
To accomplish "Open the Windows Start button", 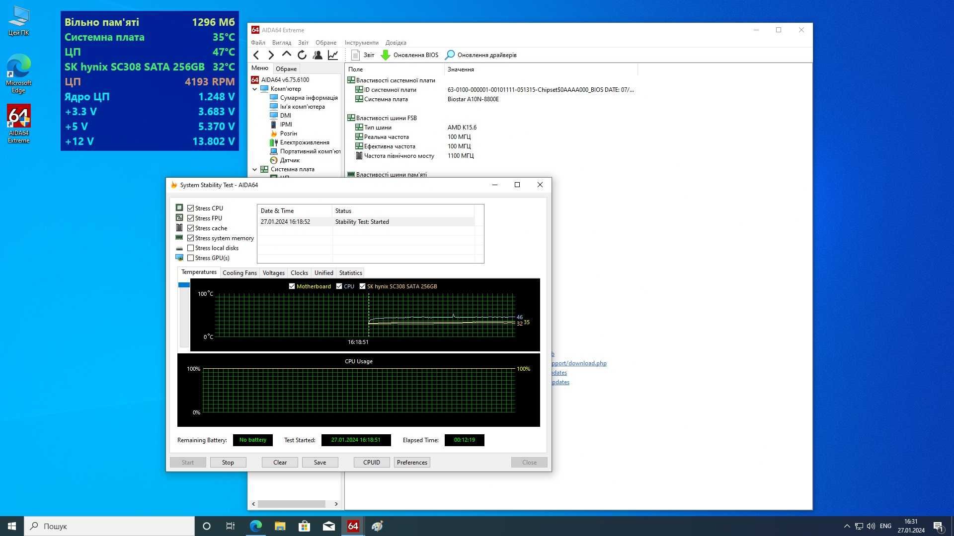I will point(12,526).
